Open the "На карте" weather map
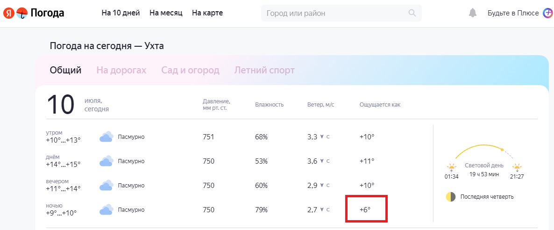Viewport: 554px width, 230px height. [207, 13]
